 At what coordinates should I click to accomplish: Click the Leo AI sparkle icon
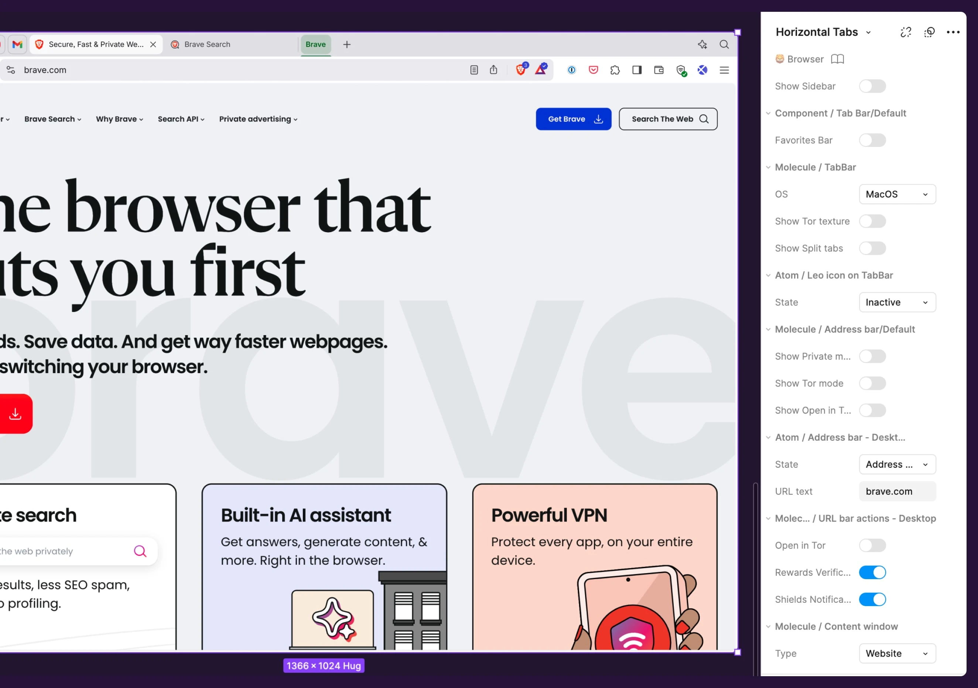point(702,44)
